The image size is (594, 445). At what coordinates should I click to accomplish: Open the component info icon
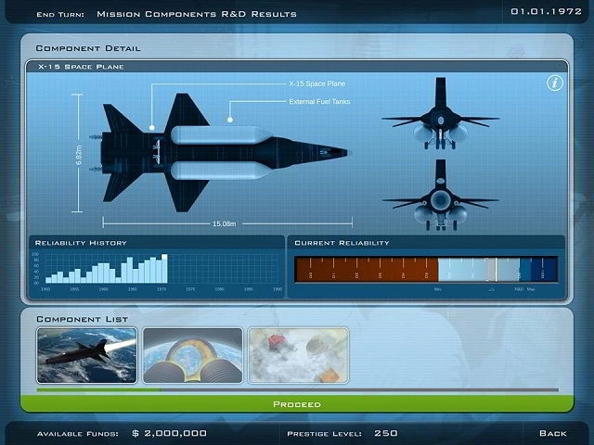pos(554,83)
